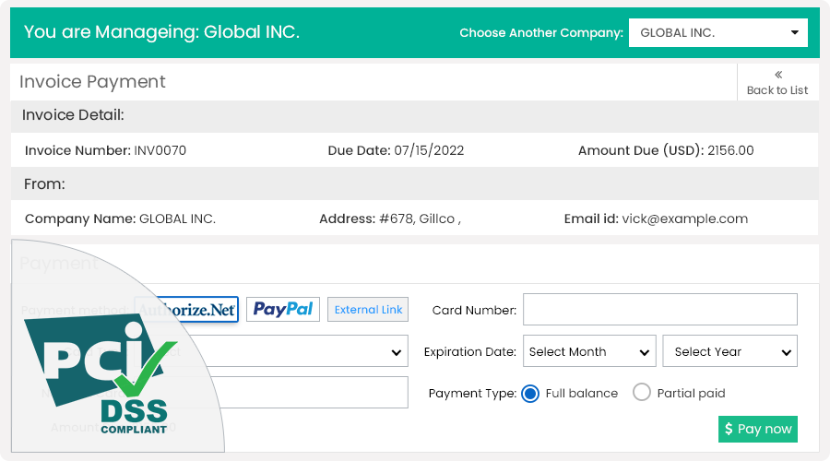This screenshot has height=461, width=830.
Task: Click the Pay now button
Action: [x=757, y=429]
